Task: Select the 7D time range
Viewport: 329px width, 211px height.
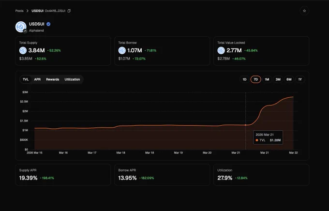Action: (x=255, y=79)
